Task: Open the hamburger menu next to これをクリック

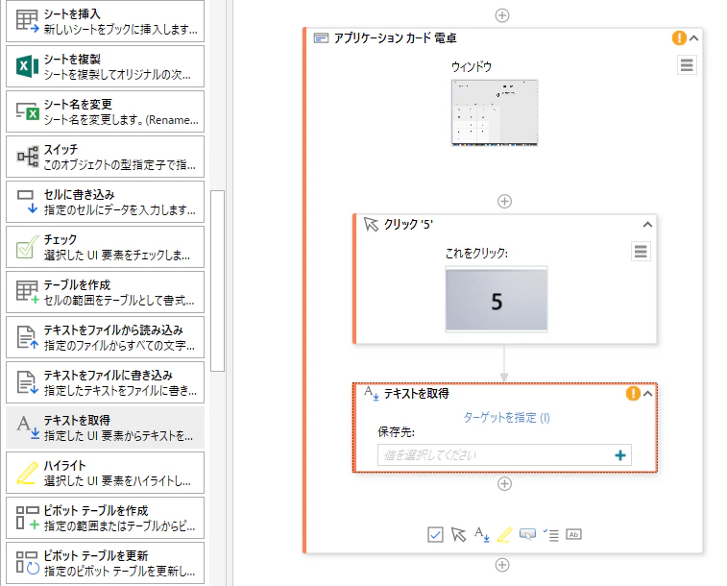Action: 641,252
